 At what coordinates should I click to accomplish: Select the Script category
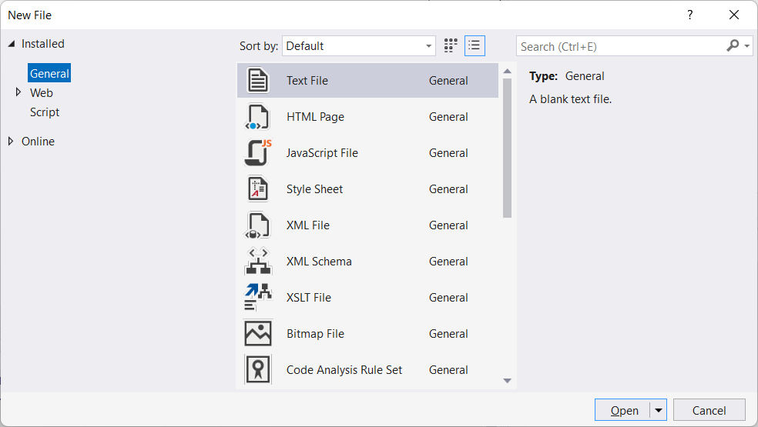pyautogui.click(x=45, y=112)
